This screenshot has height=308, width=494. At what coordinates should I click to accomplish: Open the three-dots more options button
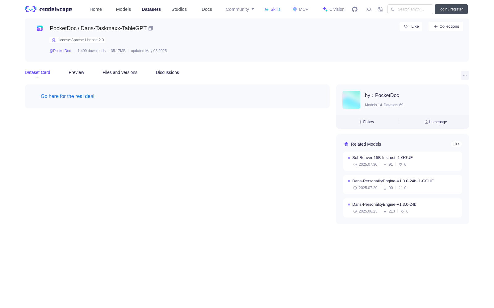tap(465, 76)
